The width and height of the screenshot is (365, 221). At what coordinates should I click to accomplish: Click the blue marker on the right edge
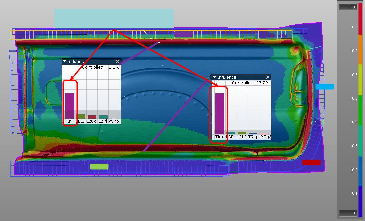tap(324, 87)
